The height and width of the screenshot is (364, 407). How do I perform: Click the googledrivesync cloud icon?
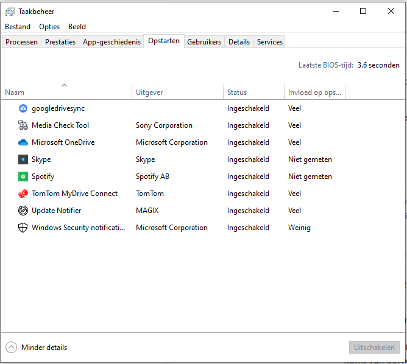23,108
